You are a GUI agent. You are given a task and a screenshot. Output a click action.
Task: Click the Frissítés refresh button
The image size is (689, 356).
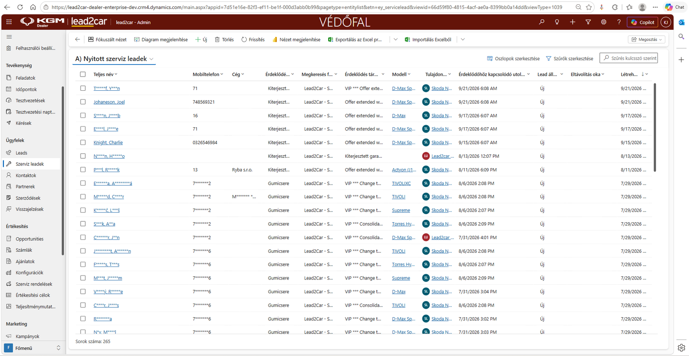click(253, 40)
